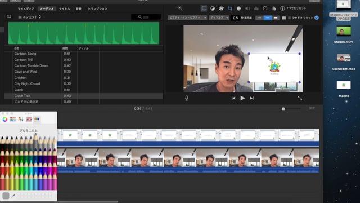Image resolution: width=360 pixels, height=203 pixels.
Task: Click the dissolve duration 0.5 field
Action: [235, 17]
